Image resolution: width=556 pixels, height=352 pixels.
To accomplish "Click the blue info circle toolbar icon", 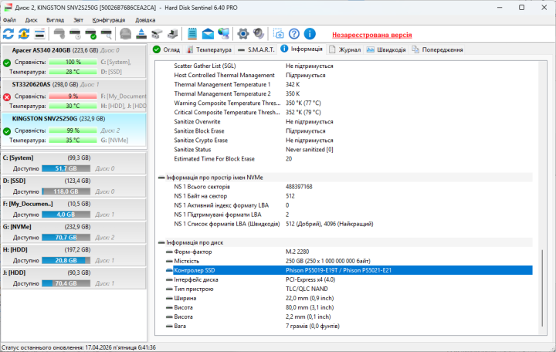I will [x=310, y=34].
